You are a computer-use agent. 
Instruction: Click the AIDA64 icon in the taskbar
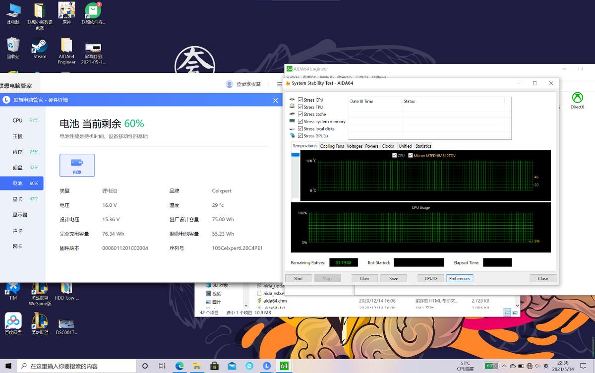coord(284,366)
